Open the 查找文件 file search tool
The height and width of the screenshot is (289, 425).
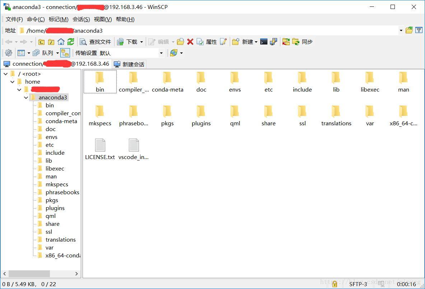pos(94,42)
